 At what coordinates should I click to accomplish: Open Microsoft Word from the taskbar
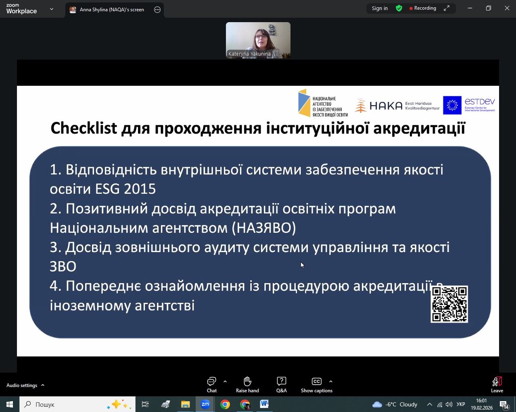[264, 404]
